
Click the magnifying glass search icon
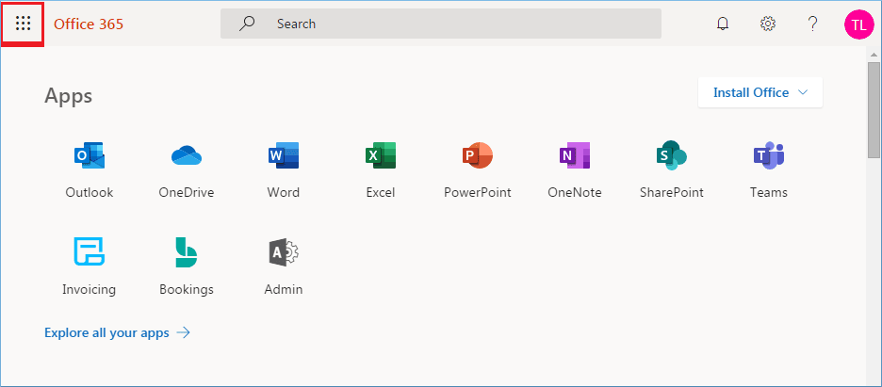click(x=247, y=24)
